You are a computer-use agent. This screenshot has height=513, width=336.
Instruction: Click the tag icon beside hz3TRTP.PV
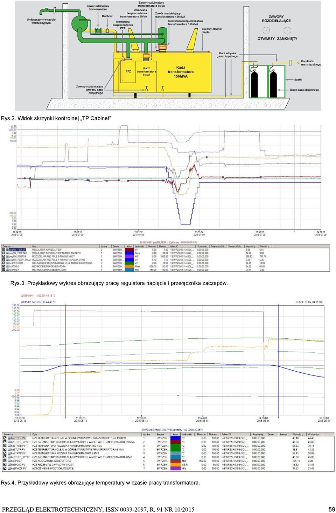coord(9,453)
